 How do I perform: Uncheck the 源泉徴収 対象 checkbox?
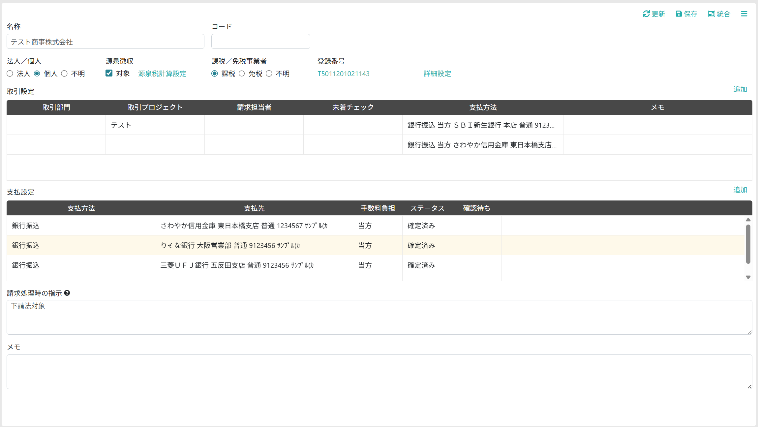pyautogui.click(x=109, y=73)
